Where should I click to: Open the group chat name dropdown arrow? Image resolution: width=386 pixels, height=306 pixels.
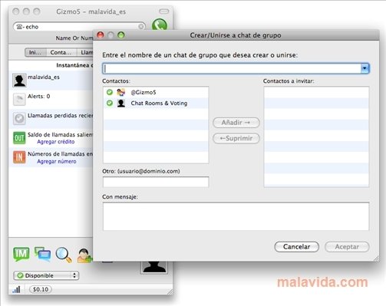pyautogui.click(x=365, y=68)
